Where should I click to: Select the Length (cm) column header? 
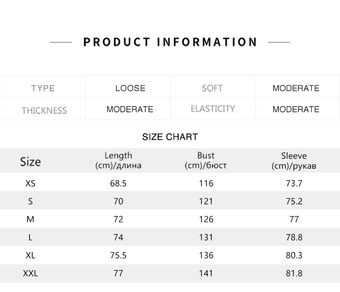pos(118,160)
